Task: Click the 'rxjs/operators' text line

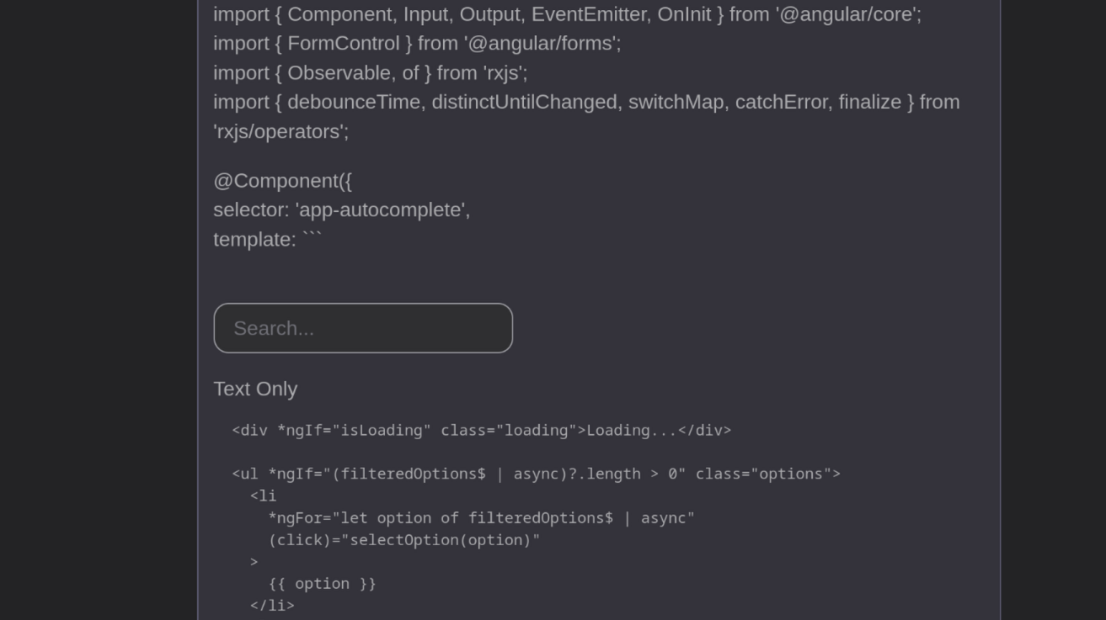Action: (281, 132)
